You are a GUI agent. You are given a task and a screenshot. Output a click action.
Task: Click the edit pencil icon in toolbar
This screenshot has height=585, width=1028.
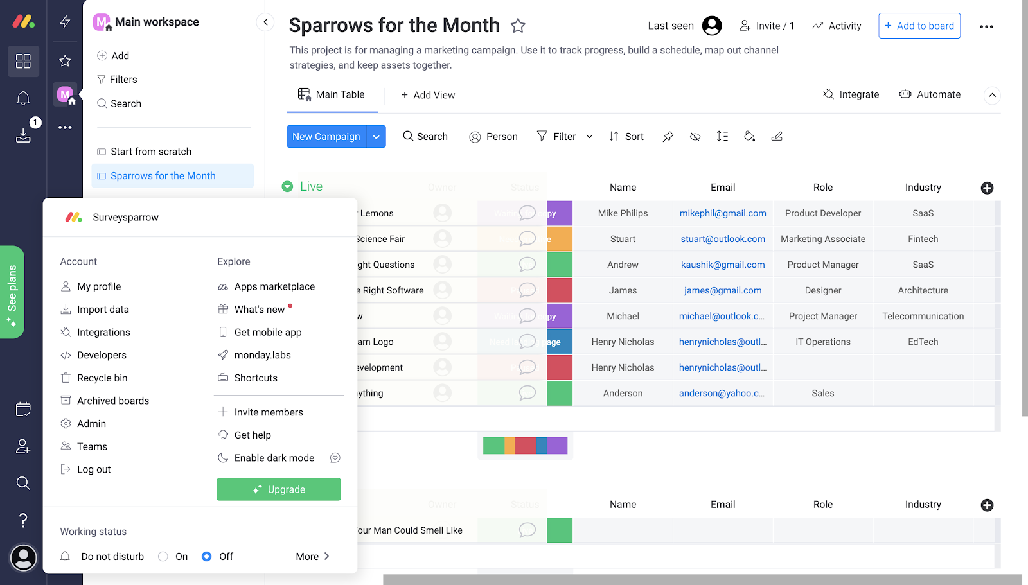[x=777, y=136]
